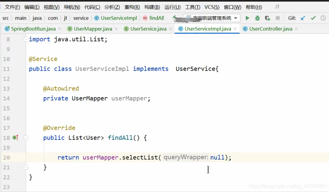Screen dimensions: 329x192
Task: Click the class icon on UserController.java tab
Action: tap(245, 29)
